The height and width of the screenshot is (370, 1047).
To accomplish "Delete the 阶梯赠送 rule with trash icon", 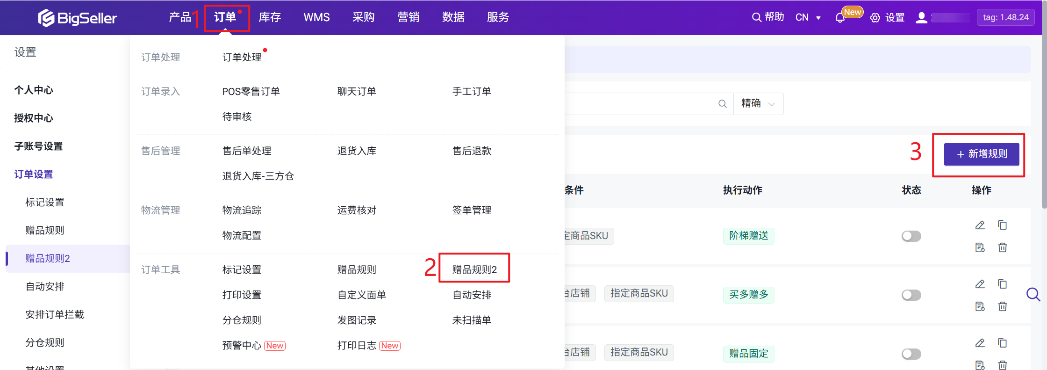I will [1002, 247].
